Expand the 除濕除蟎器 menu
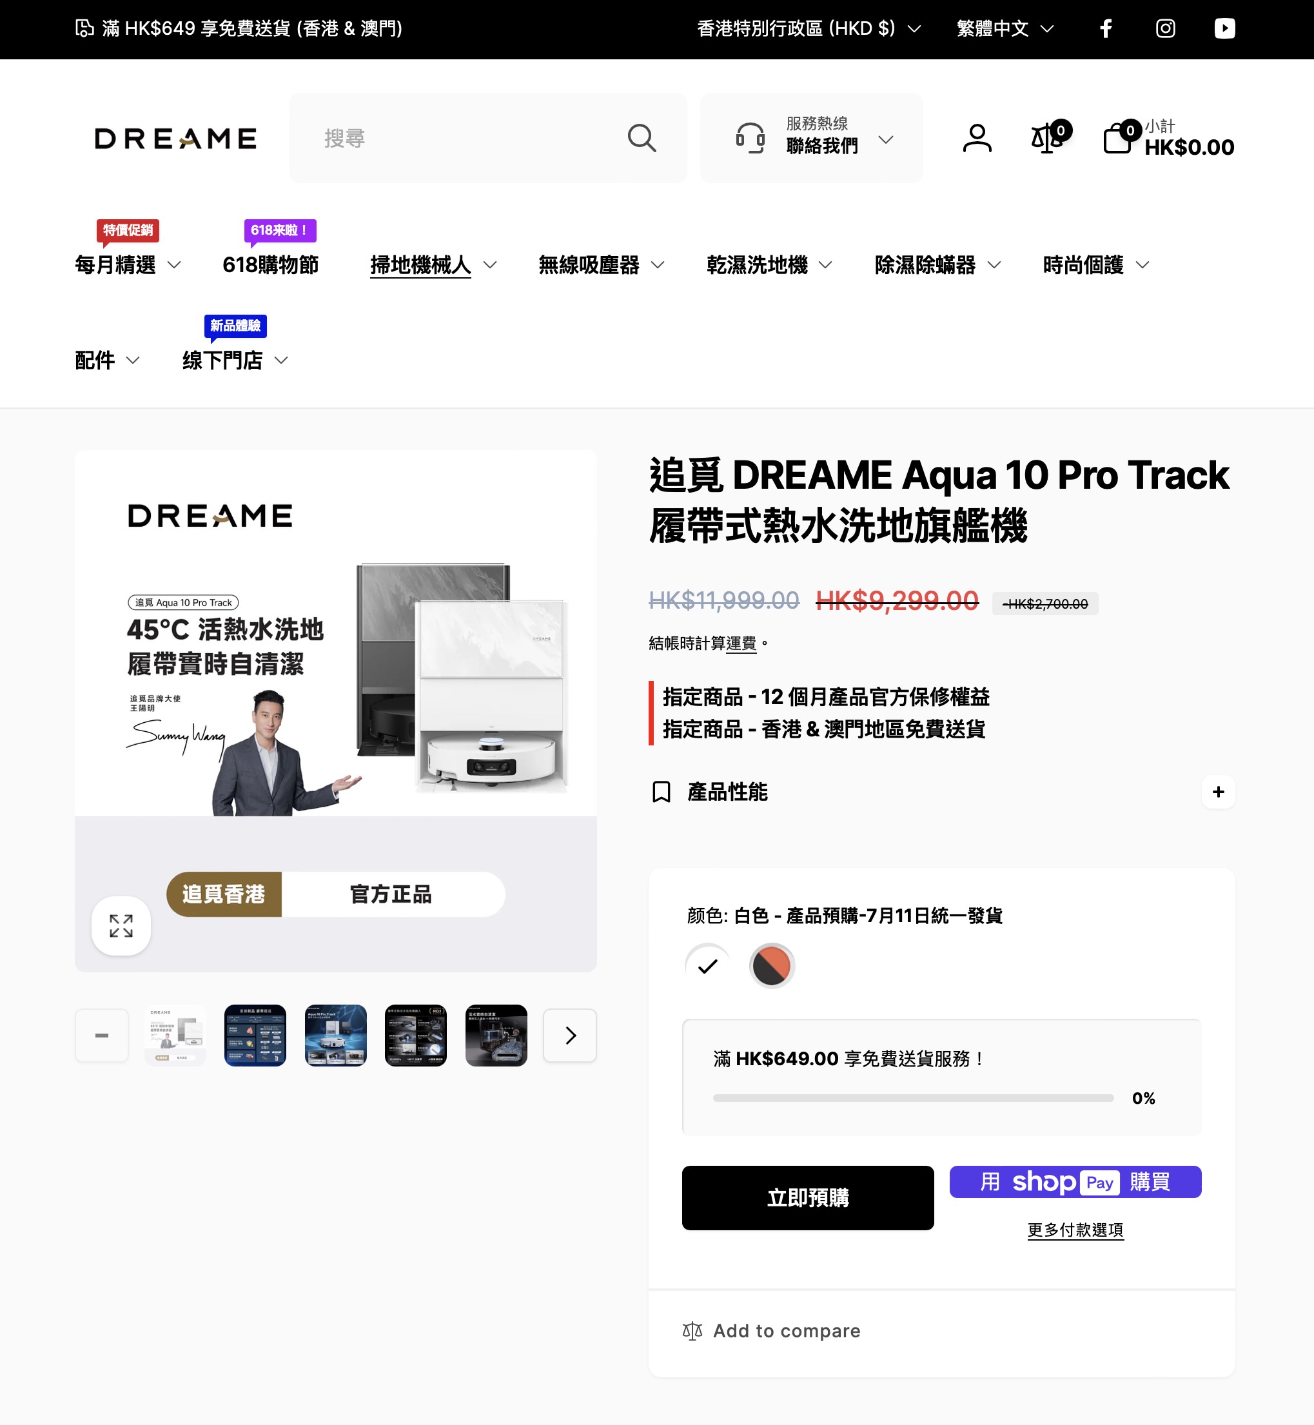Viewport: 1314px width, 1425px height. coord(938,265)
